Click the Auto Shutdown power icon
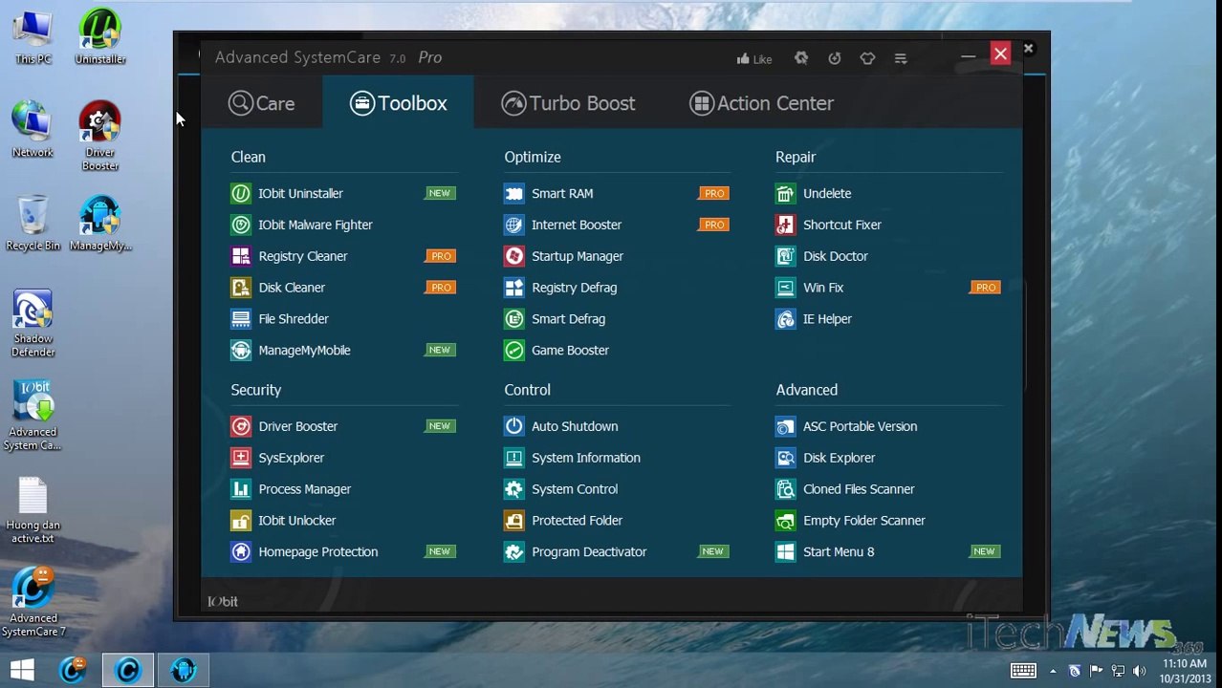This screenshot has height=688, width=1222. tap(514, 426)
